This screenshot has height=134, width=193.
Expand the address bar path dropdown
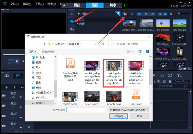click(x=96, y=44)
